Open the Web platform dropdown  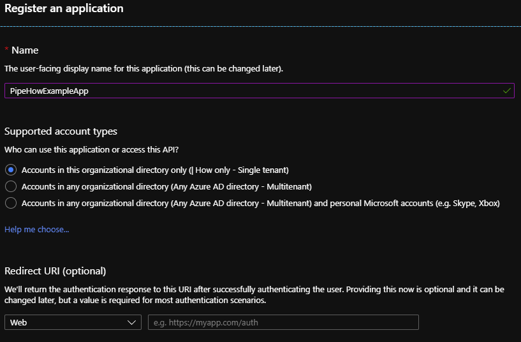click(x=72, y=322)
